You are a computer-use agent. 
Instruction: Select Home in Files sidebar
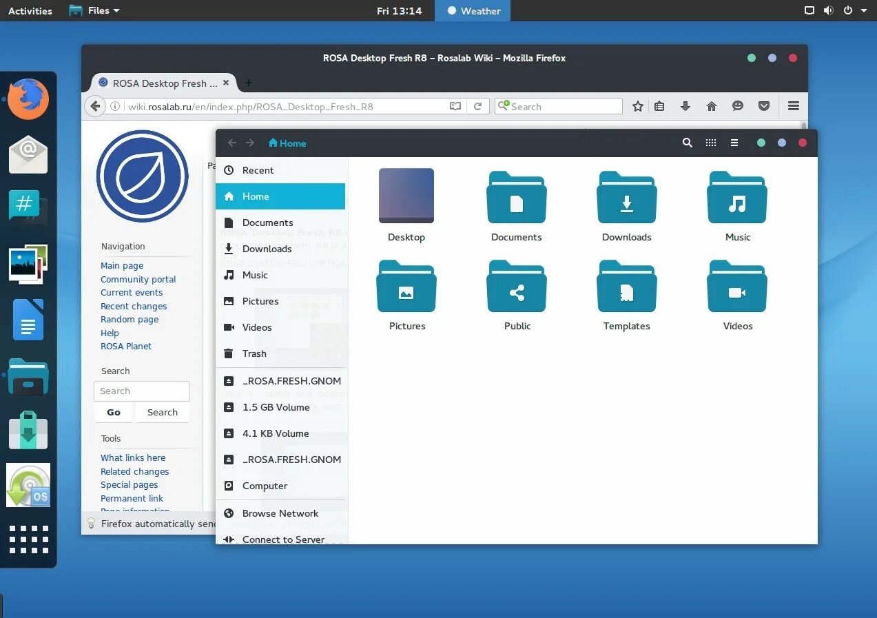point(280,196)
